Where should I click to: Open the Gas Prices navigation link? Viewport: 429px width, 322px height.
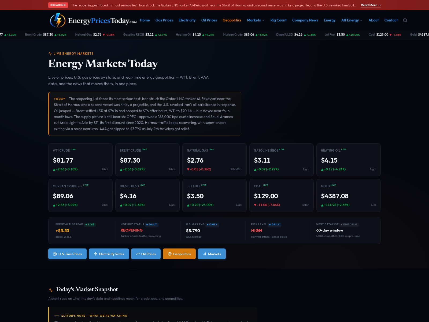click(x=164, y=20)
